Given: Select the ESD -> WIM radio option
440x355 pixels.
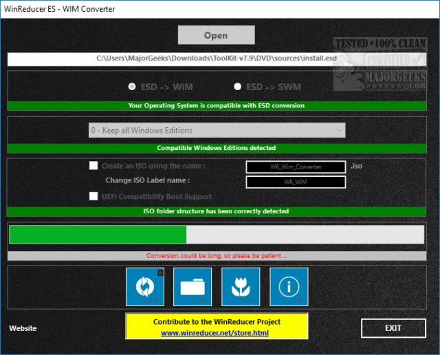Looking at the screenshot, I should point(133,87).
